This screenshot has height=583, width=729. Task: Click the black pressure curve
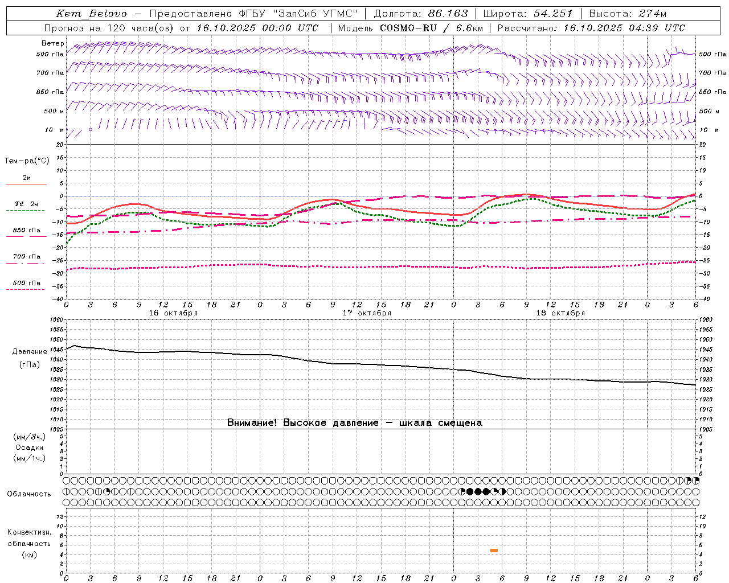pos(382,364)
